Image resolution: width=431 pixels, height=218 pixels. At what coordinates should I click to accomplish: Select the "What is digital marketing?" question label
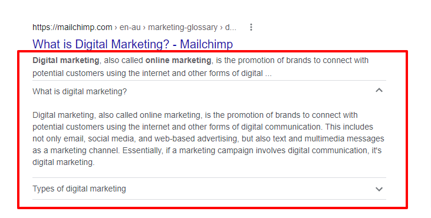[80, 91]
